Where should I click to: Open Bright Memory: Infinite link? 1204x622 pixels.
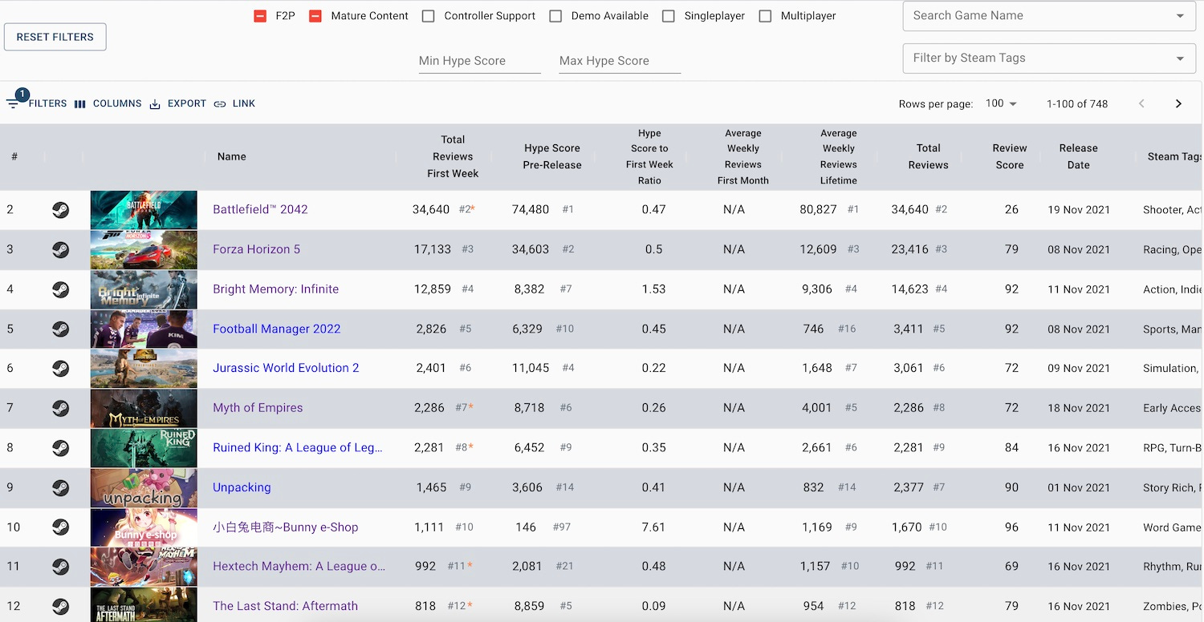click(275, 289)
